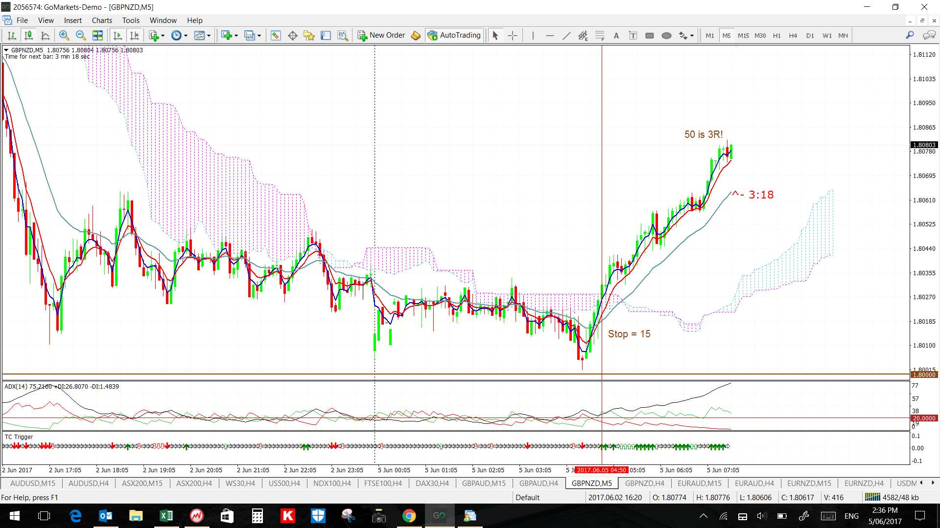Expand the indicators list dropdown arrow
This screenshot has width=940, height=528.
[x=163, y=35]
